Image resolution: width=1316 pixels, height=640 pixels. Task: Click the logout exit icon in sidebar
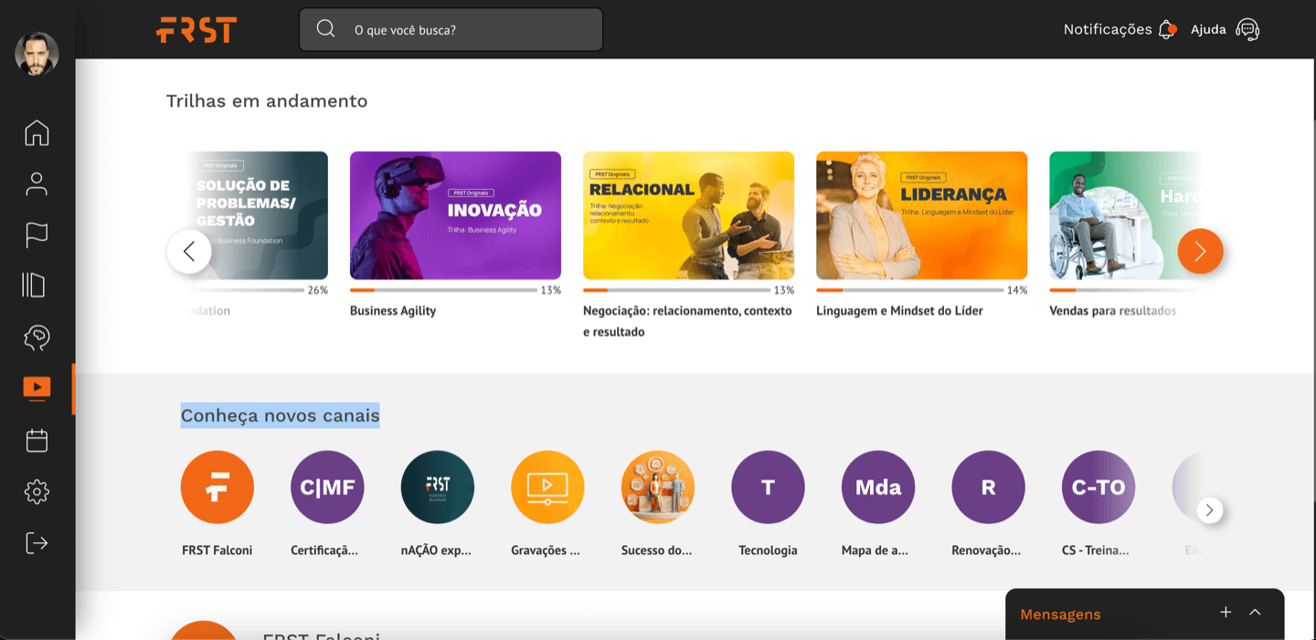[37, 543]
